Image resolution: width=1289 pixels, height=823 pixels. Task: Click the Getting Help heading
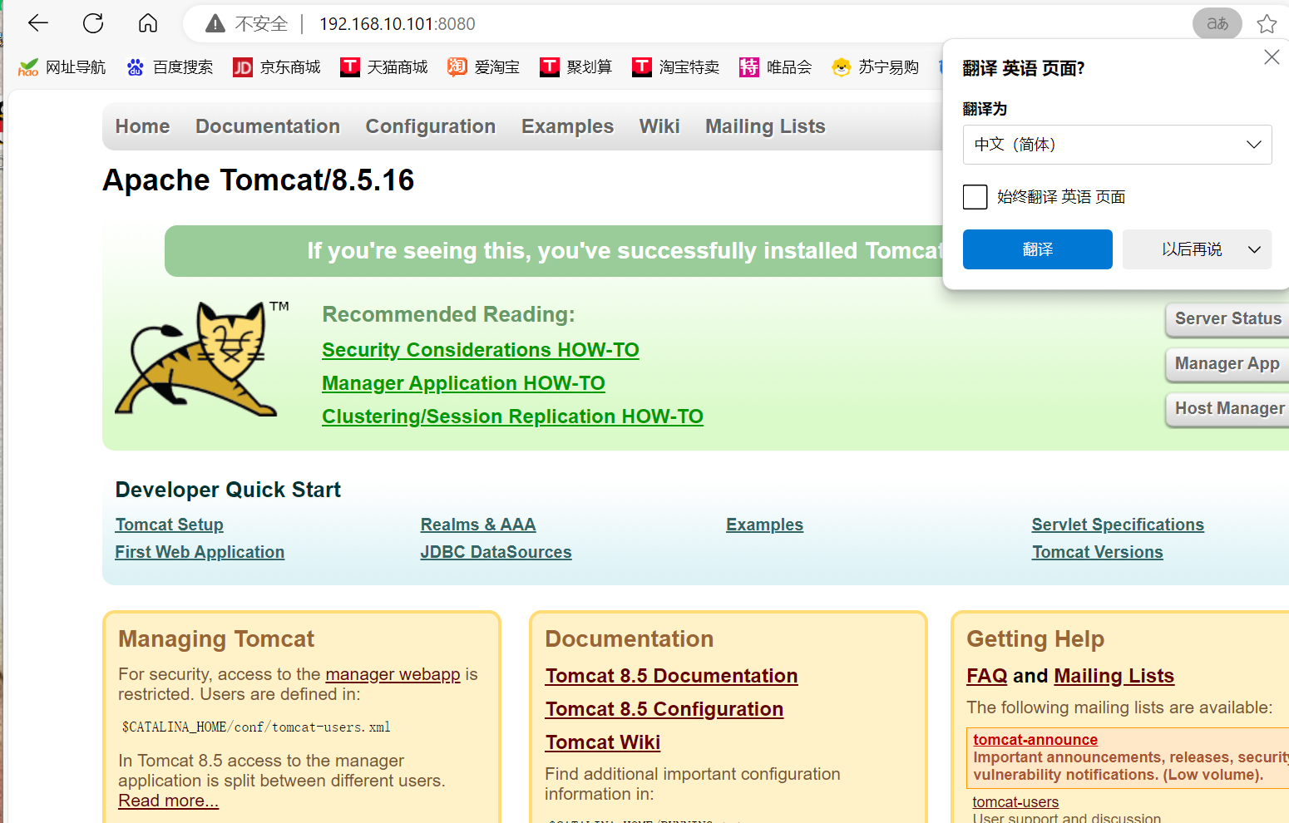(x=1035, y=638)
